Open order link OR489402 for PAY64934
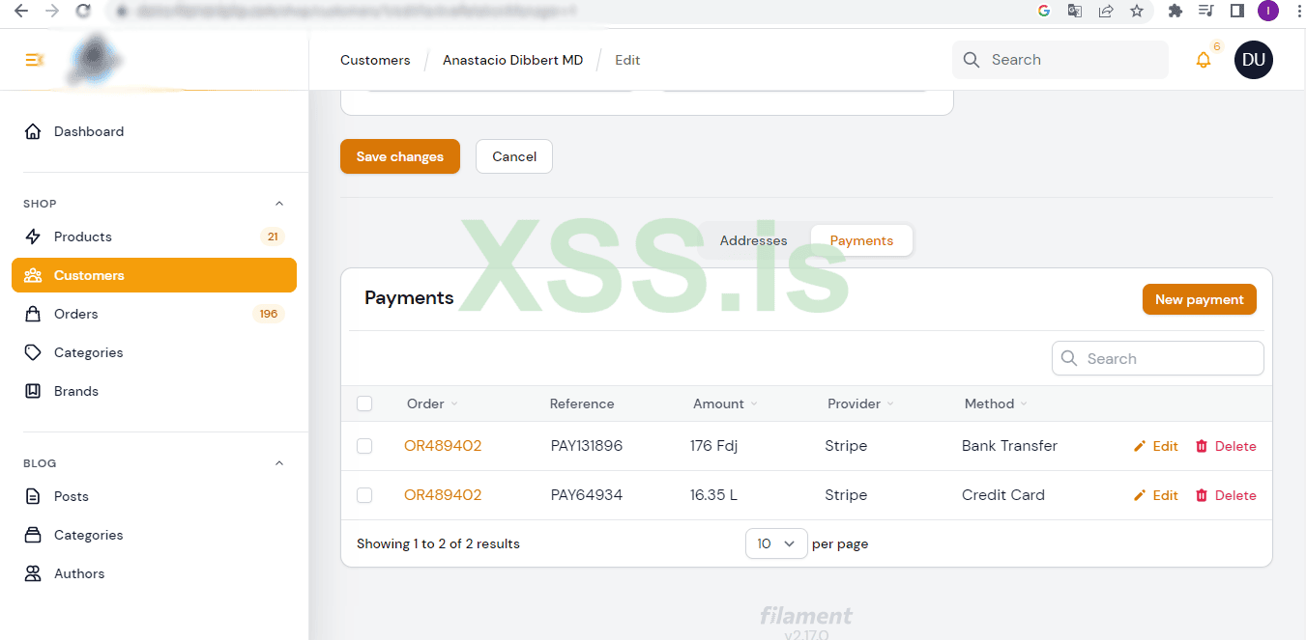 pyautogui.click(x=443, y=495)
